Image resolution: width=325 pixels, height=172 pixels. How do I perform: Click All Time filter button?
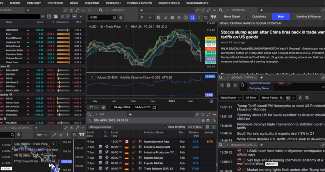tap(251, 98)
